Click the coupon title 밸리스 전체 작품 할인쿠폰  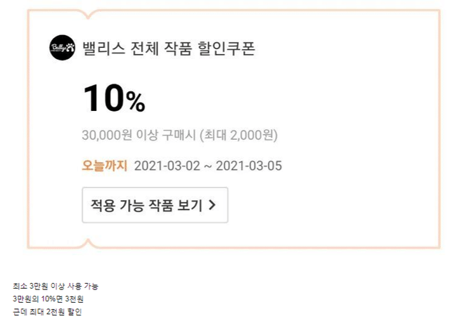pos(168,48)
